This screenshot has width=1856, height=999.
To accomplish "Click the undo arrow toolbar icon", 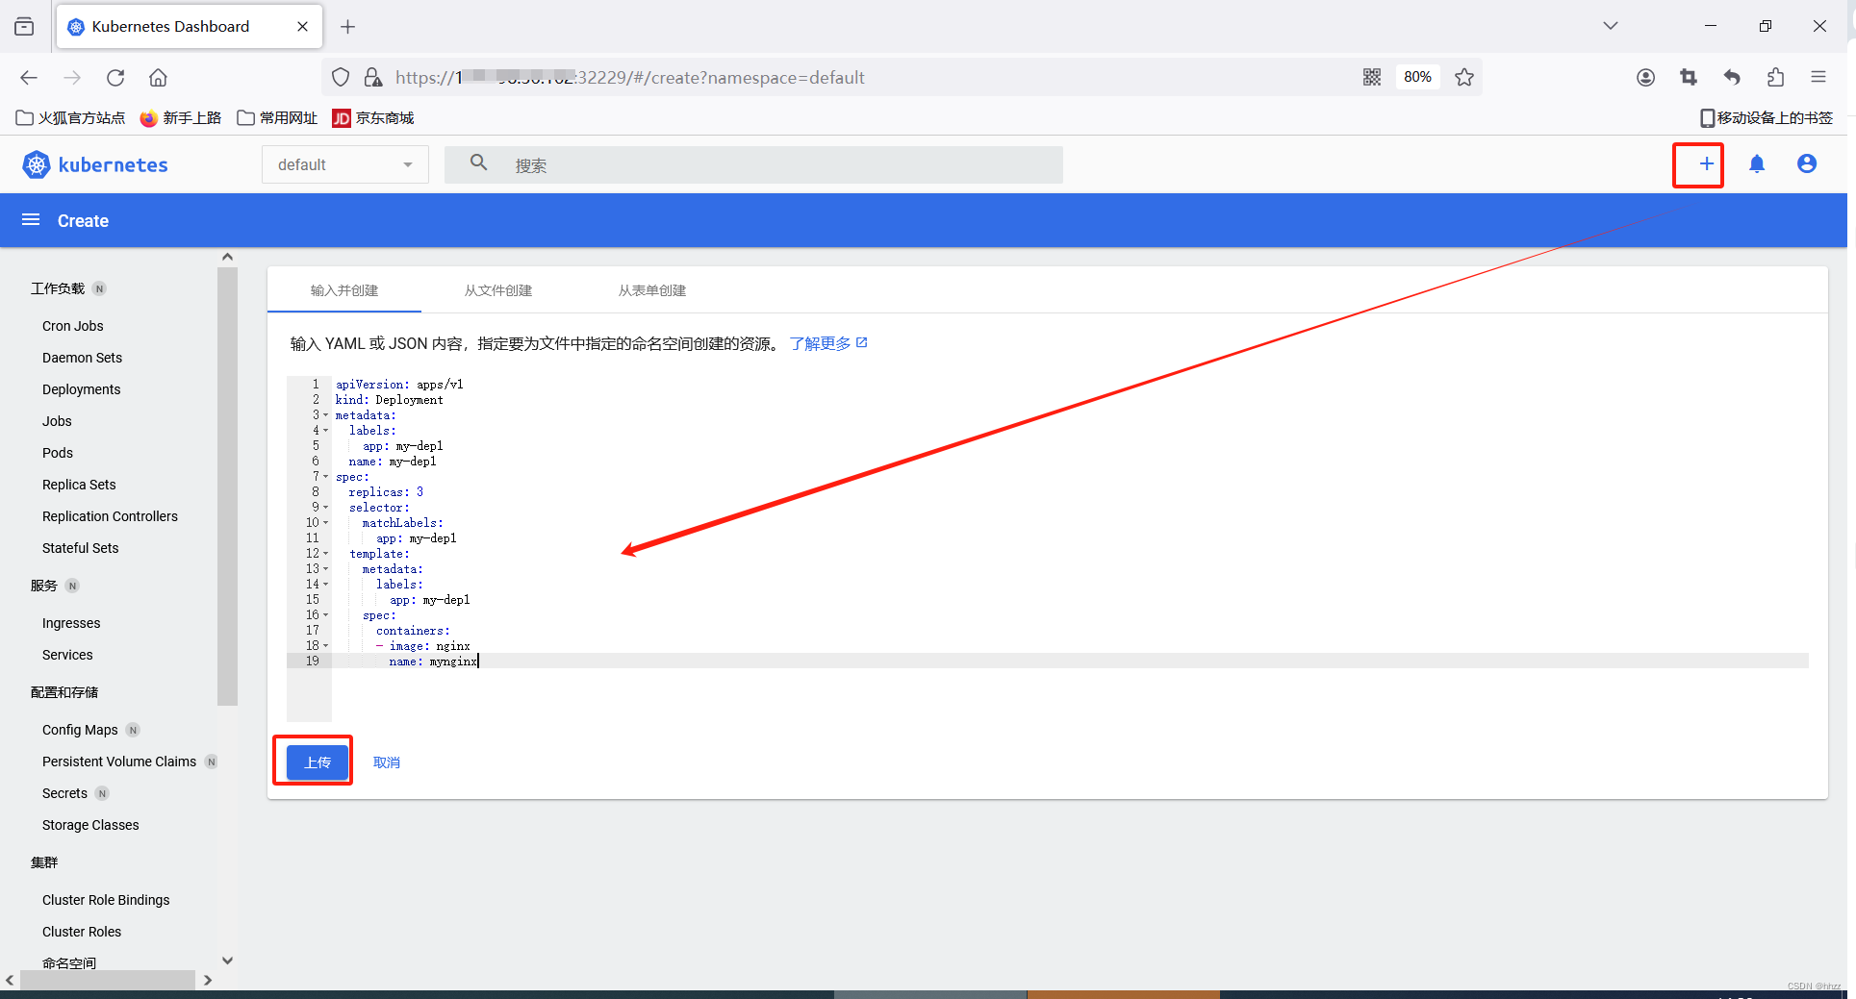I will click(x=1732, y=77).
